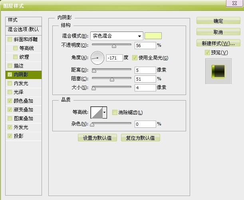This screenshot has height=200, width=244.
Task: Toggle the 使用全局光 checkbox
Action: click(x=135, y=58)
